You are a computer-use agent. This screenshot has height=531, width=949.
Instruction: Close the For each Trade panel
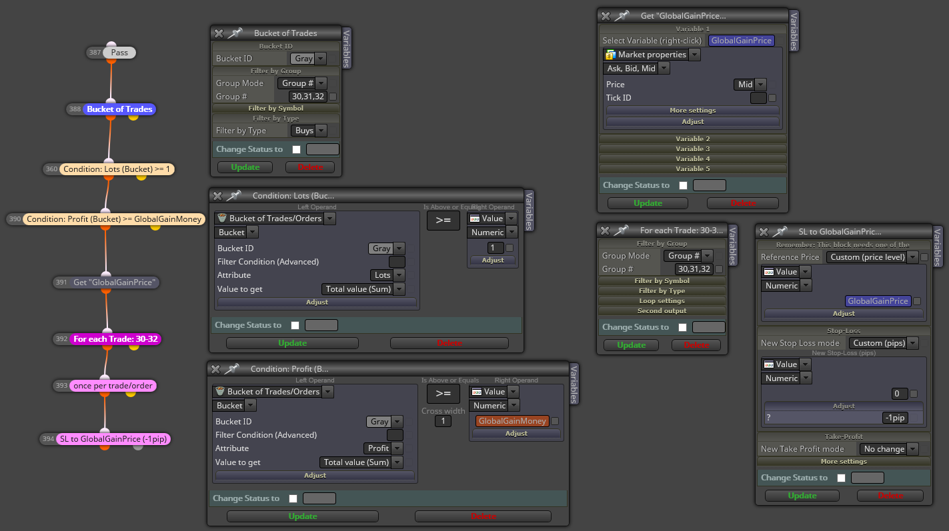click(605, 230)
